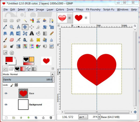Open the Colors menu

(x=60, y=9)
